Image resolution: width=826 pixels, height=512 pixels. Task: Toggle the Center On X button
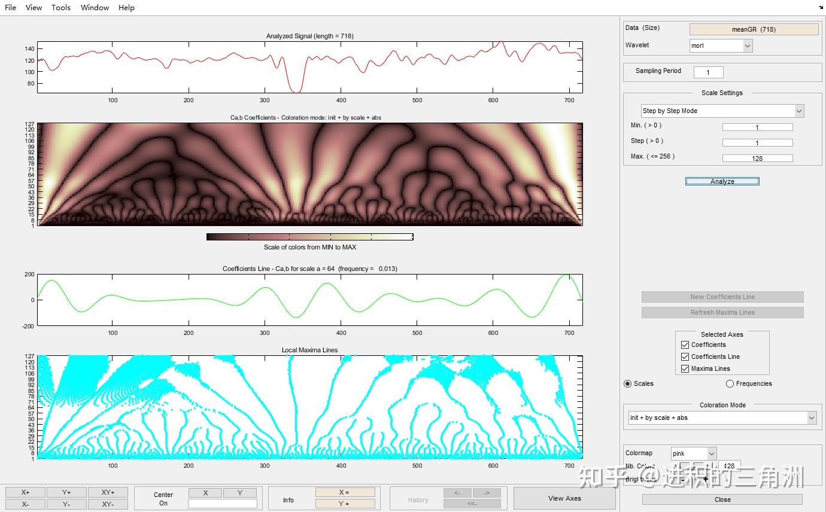tap(205, 493)
